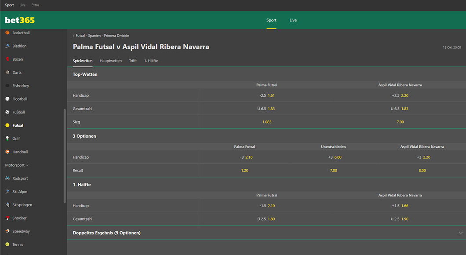This screenshot has height=255, width=466.
Task: Open Tennis in the sports sidebar
Action: [x=18, y=244]
